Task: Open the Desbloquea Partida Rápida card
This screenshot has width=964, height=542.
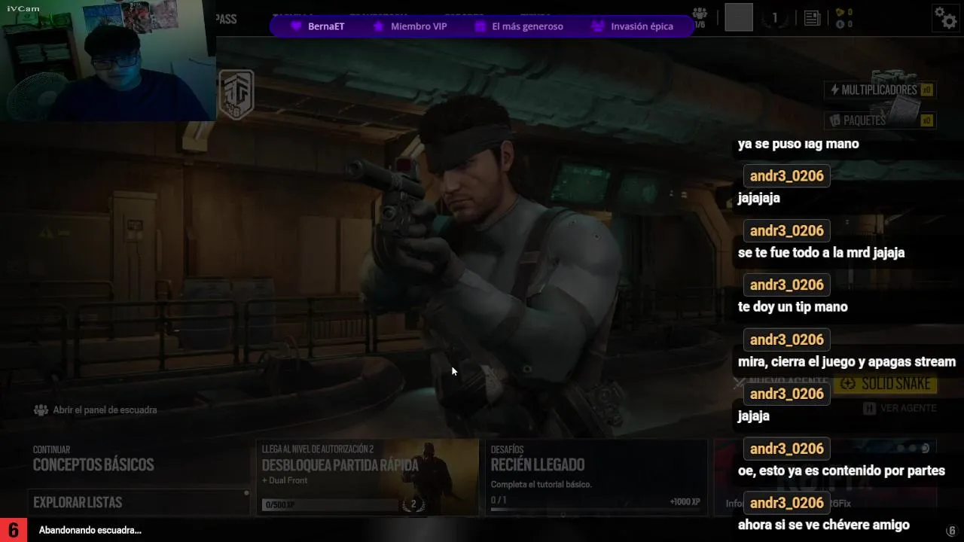Action: tap(367, 477)
